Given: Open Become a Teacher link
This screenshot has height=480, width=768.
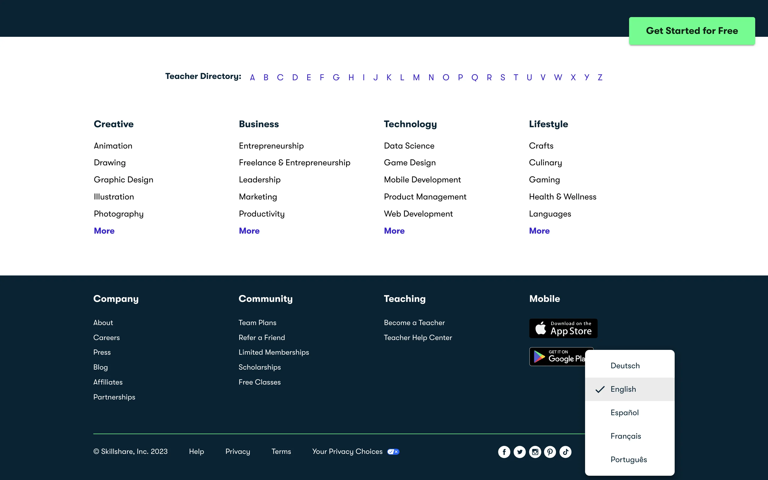Looking at the screenshot, I should coord(414,323).
